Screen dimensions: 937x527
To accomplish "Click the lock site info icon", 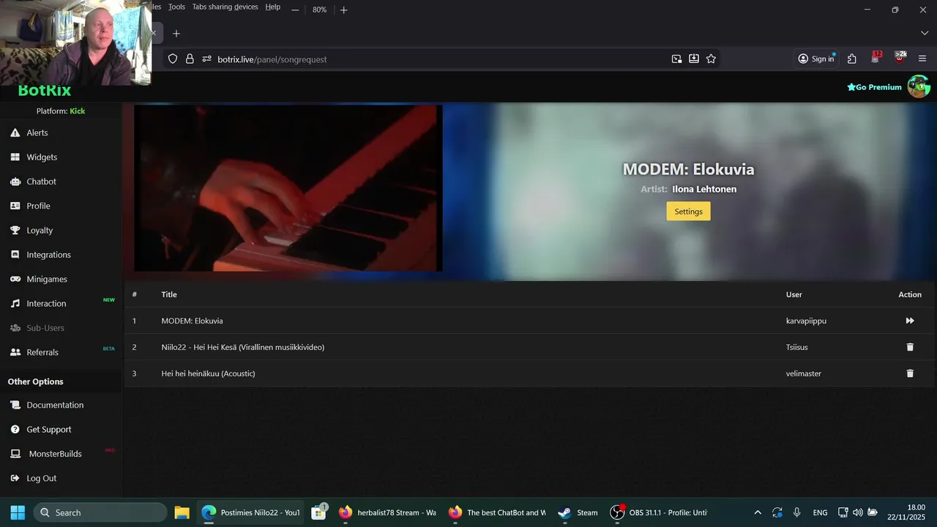I will click(x=190, y=59).
